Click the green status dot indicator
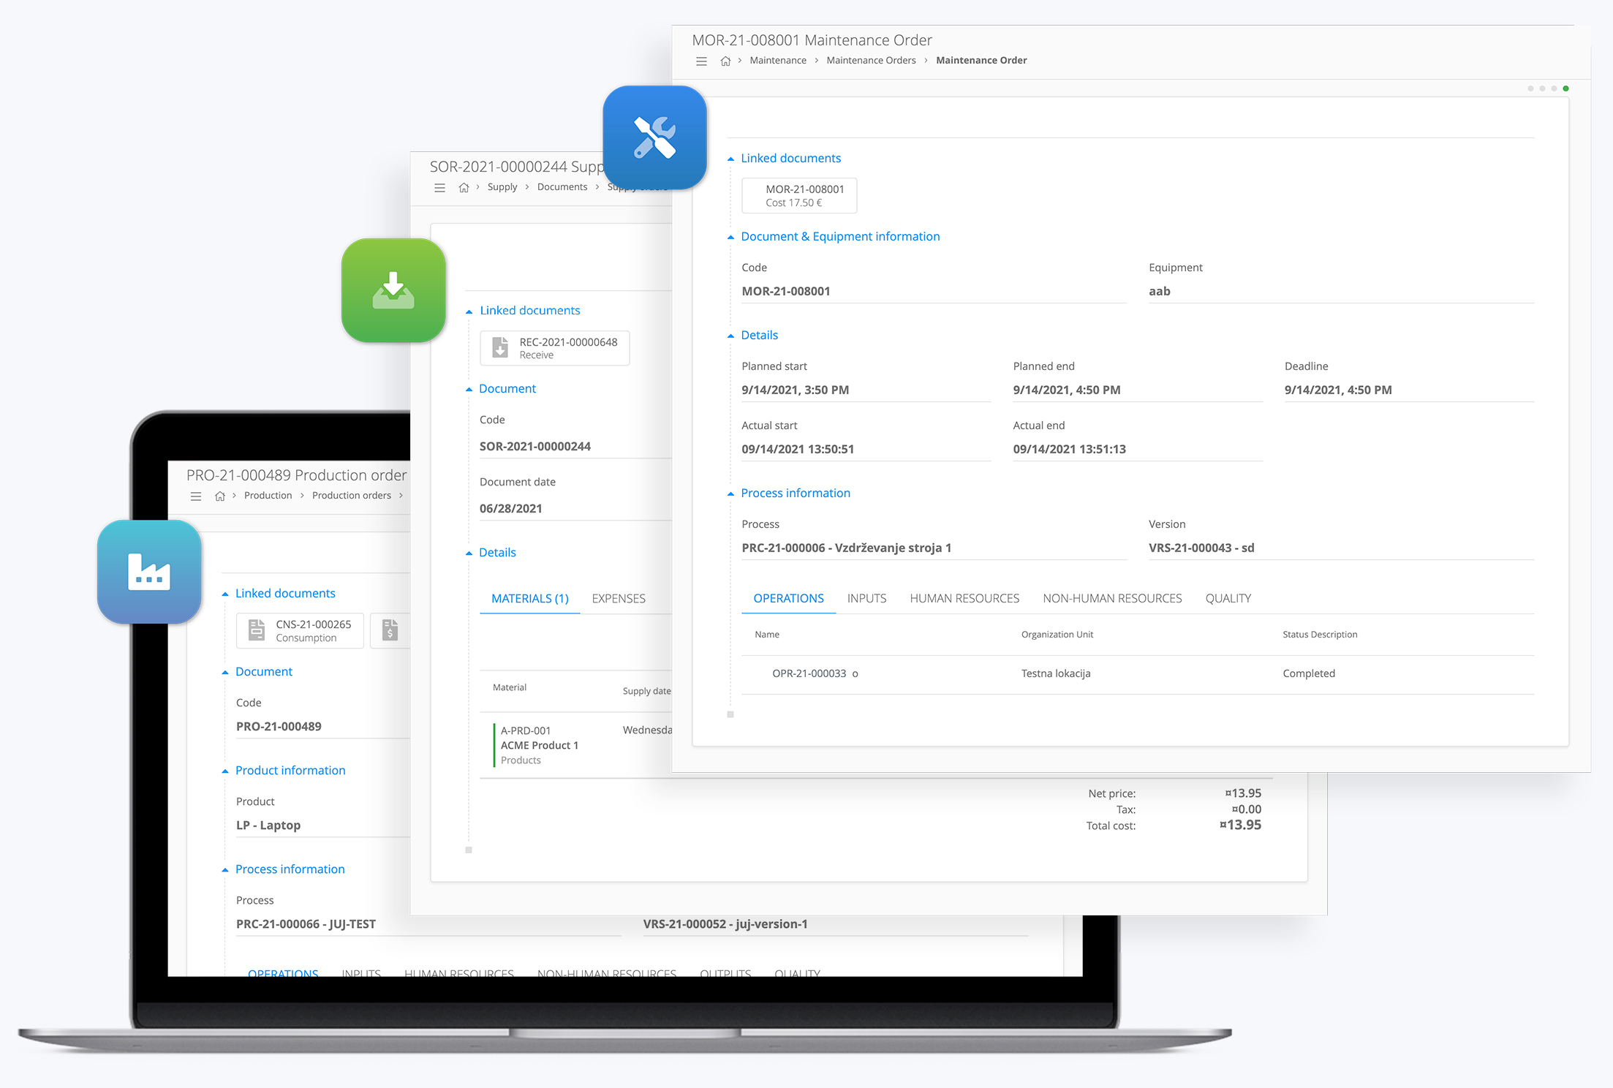The image size is (1613, 1088). [1565, 88]
